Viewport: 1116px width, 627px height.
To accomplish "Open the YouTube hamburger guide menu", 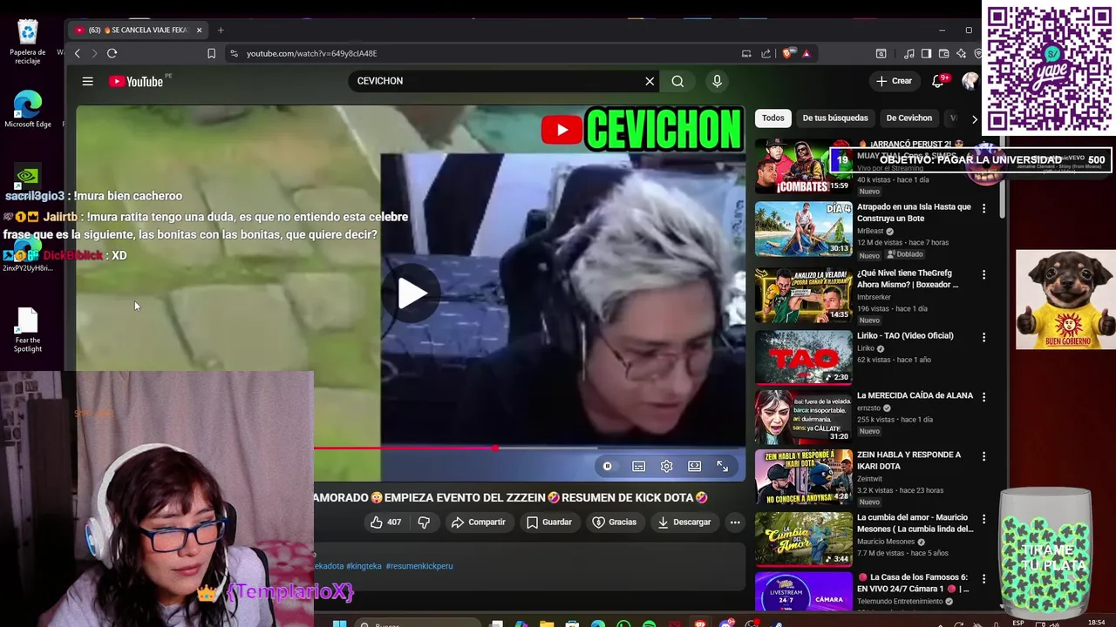I will click(x=87, y=81).
